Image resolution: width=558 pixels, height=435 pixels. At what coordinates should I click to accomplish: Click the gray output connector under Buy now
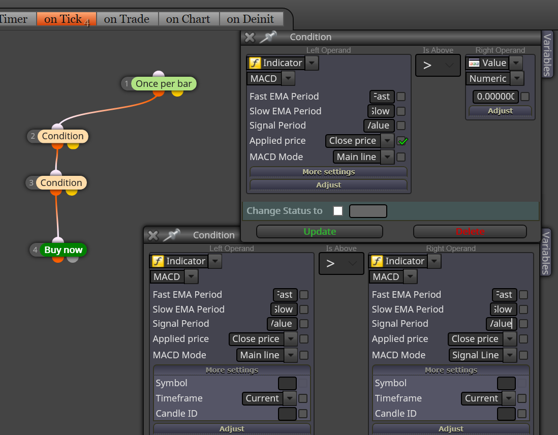[73, 259]
